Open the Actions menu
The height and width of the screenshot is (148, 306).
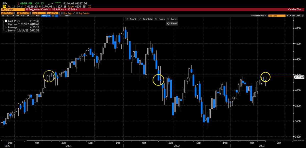(59, 9)
